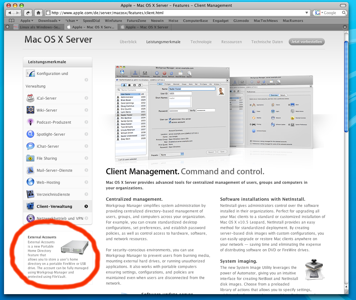Viewport: 356px width, 300px height.
Task: Click the Web-Hosting globe icon
Action: coord(31,182)
